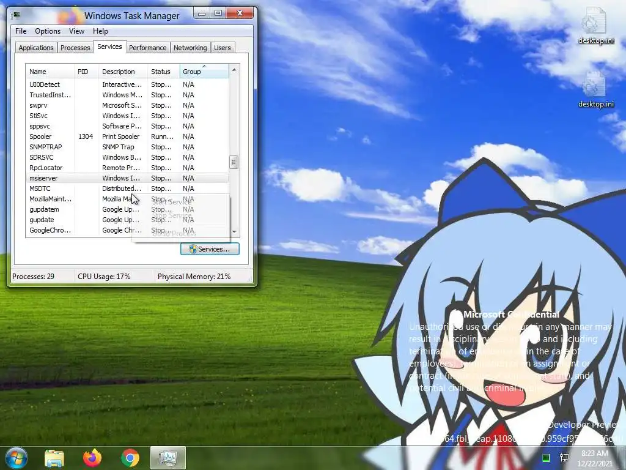Open the Help menu
The image size is (626, 470).
[100, 31]
